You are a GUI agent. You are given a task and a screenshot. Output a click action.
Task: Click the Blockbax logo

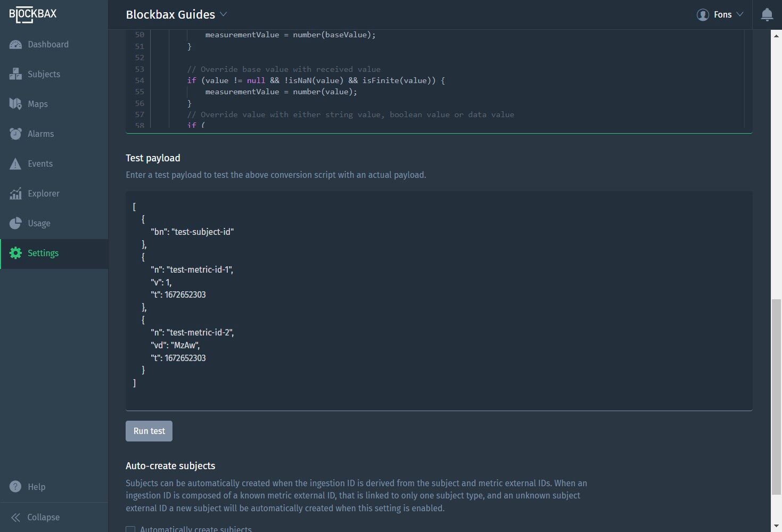tap(33, 14)
